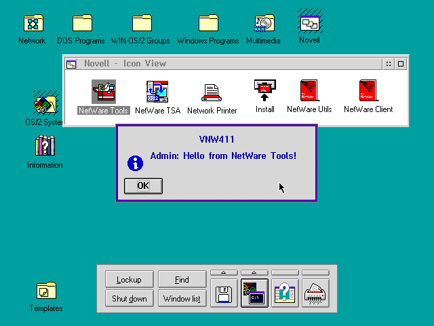Click the Novell - Icon View title bar
Screen dimensions: 434x326
pos(229,64)
